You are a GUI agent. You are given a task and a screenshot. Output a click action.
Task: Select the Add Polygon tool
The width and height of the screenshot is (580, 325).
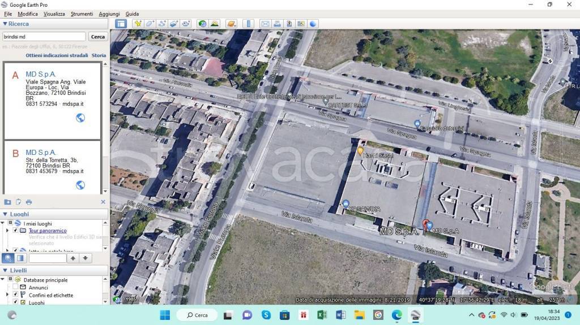[x=150, y=24]
